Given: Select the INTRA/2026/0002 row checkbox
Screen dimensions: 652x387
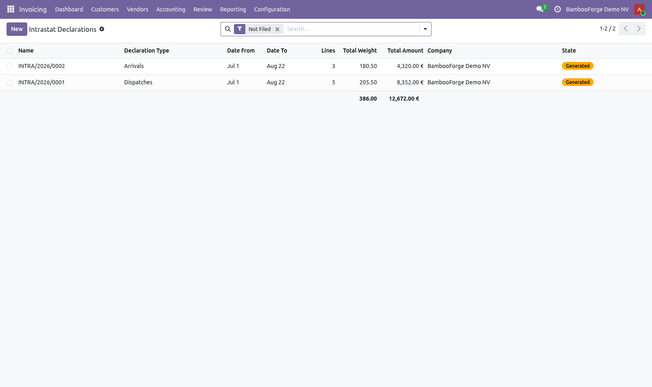Looking at the screenshot, I should (9, 66).
